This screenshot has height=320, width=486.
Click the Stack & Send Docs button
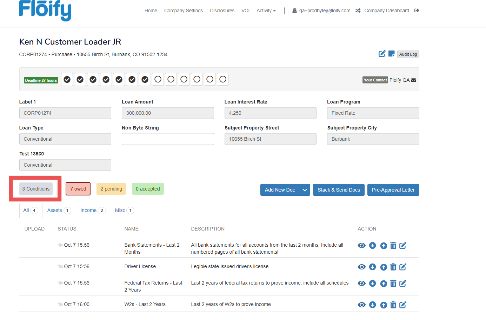[339, 190]
